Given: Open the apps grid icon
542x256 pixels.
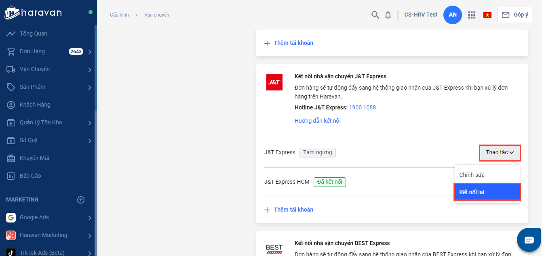Looking at the screenshot, I should (x=471, y=15).
